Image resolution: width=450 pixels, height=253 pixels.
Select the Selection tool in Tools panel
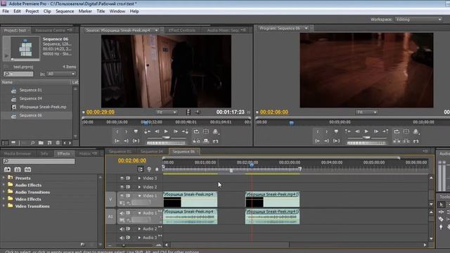[x=441, y=205]
